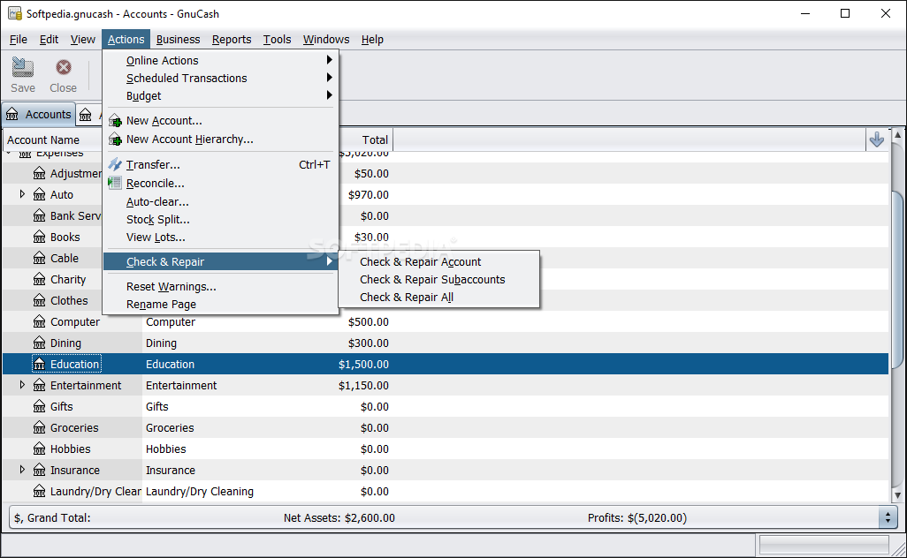Click Net Assets: $2,600.00 summary

point(339,518)
